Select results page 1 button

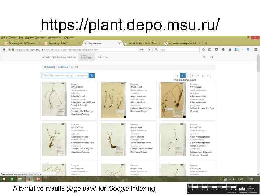[183, 75]
